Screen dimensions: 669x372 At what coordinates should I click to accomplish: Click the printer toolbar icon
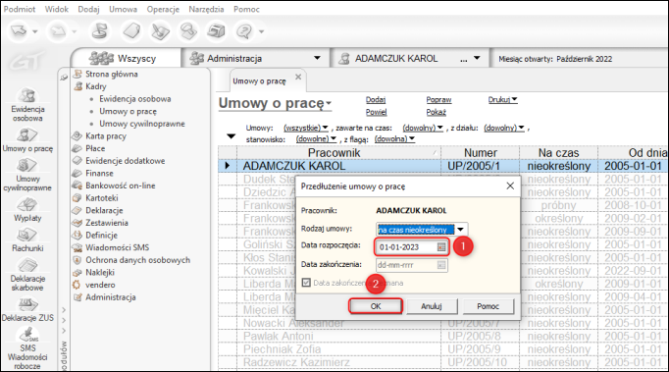(217, 31)
